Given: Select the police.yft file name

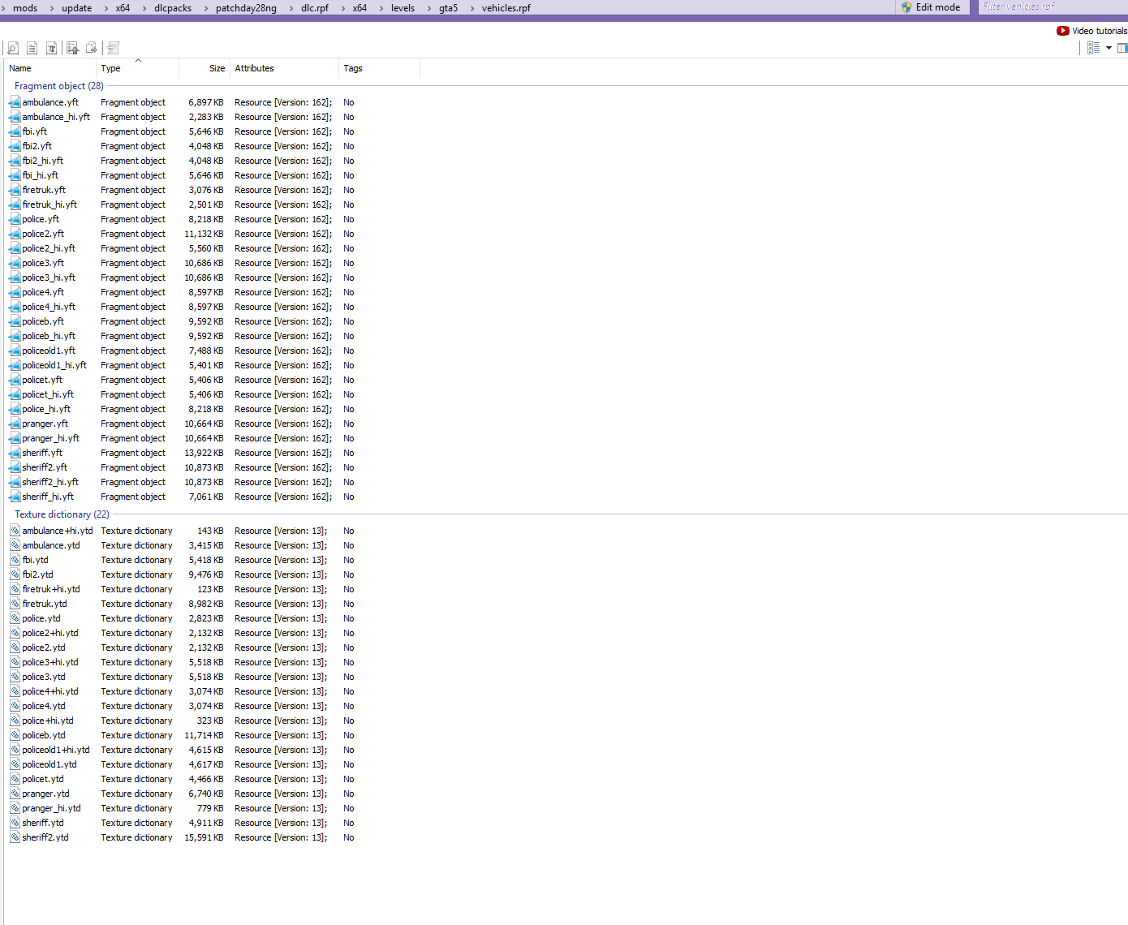Looking at the screenshot, I should (41, 219).
